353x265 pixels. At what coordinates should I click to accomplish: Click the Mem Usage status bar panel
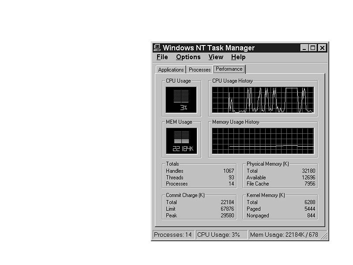284,235
